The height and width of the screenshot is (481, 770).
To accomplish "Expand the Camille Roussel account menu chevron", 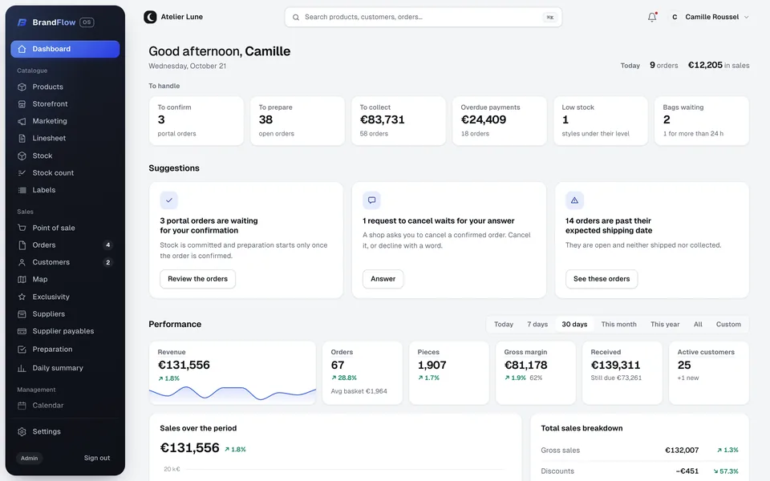I will point(747,17).
